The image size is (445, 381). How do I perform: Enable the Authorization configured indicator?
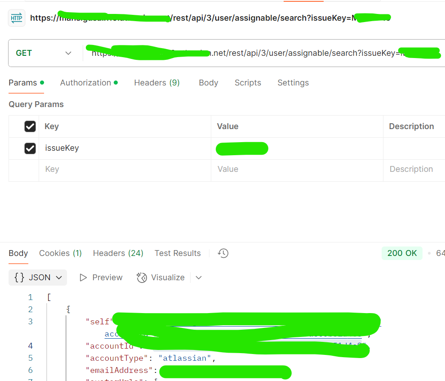point(115,82)
